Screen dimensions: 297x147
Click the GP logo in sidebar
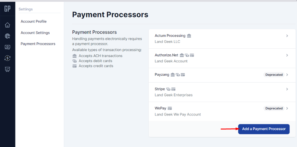(7, 9)
